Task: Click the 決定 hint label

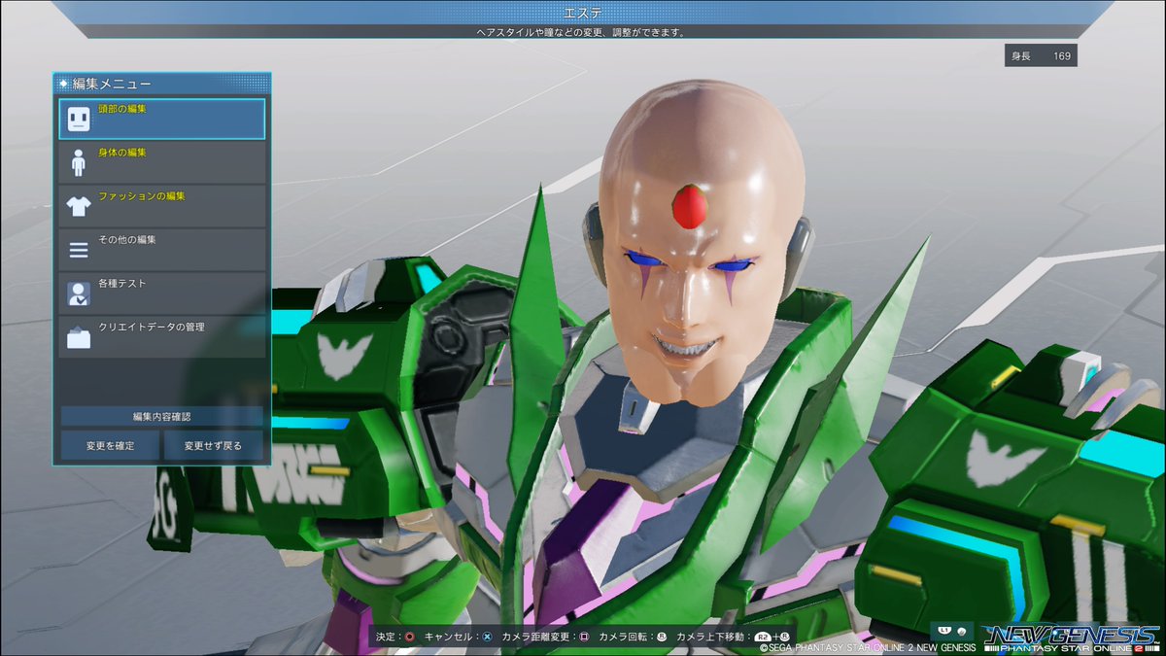Action: click(387, 637)
